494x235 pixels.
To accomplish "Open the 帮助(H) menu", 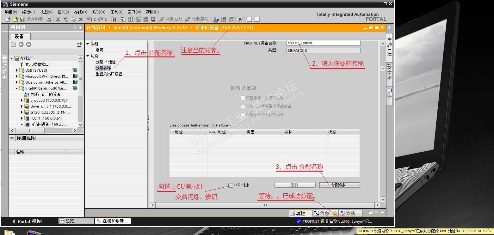I will coord(152,12).
